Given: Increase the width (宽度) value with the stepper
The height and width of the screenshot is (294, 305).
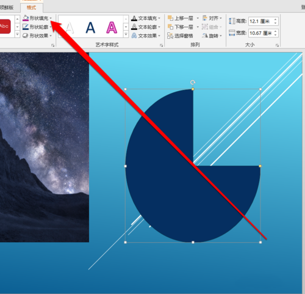Looking at the screenshot, I should click(x=276, y=31).
